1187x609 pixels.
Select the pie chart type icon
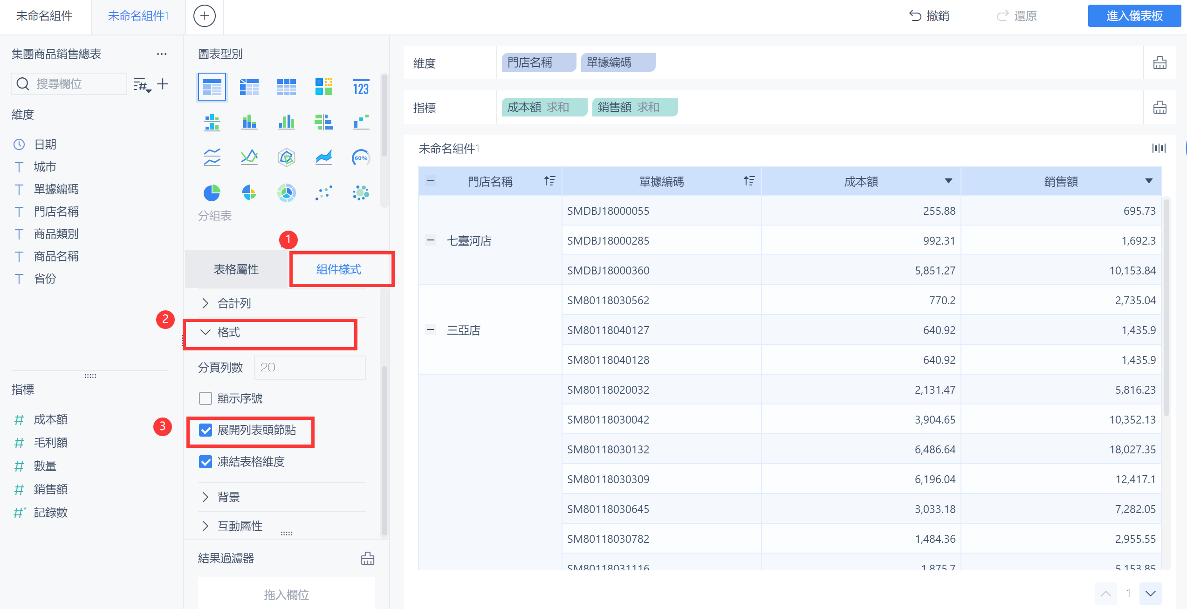(x=212, y=192)
